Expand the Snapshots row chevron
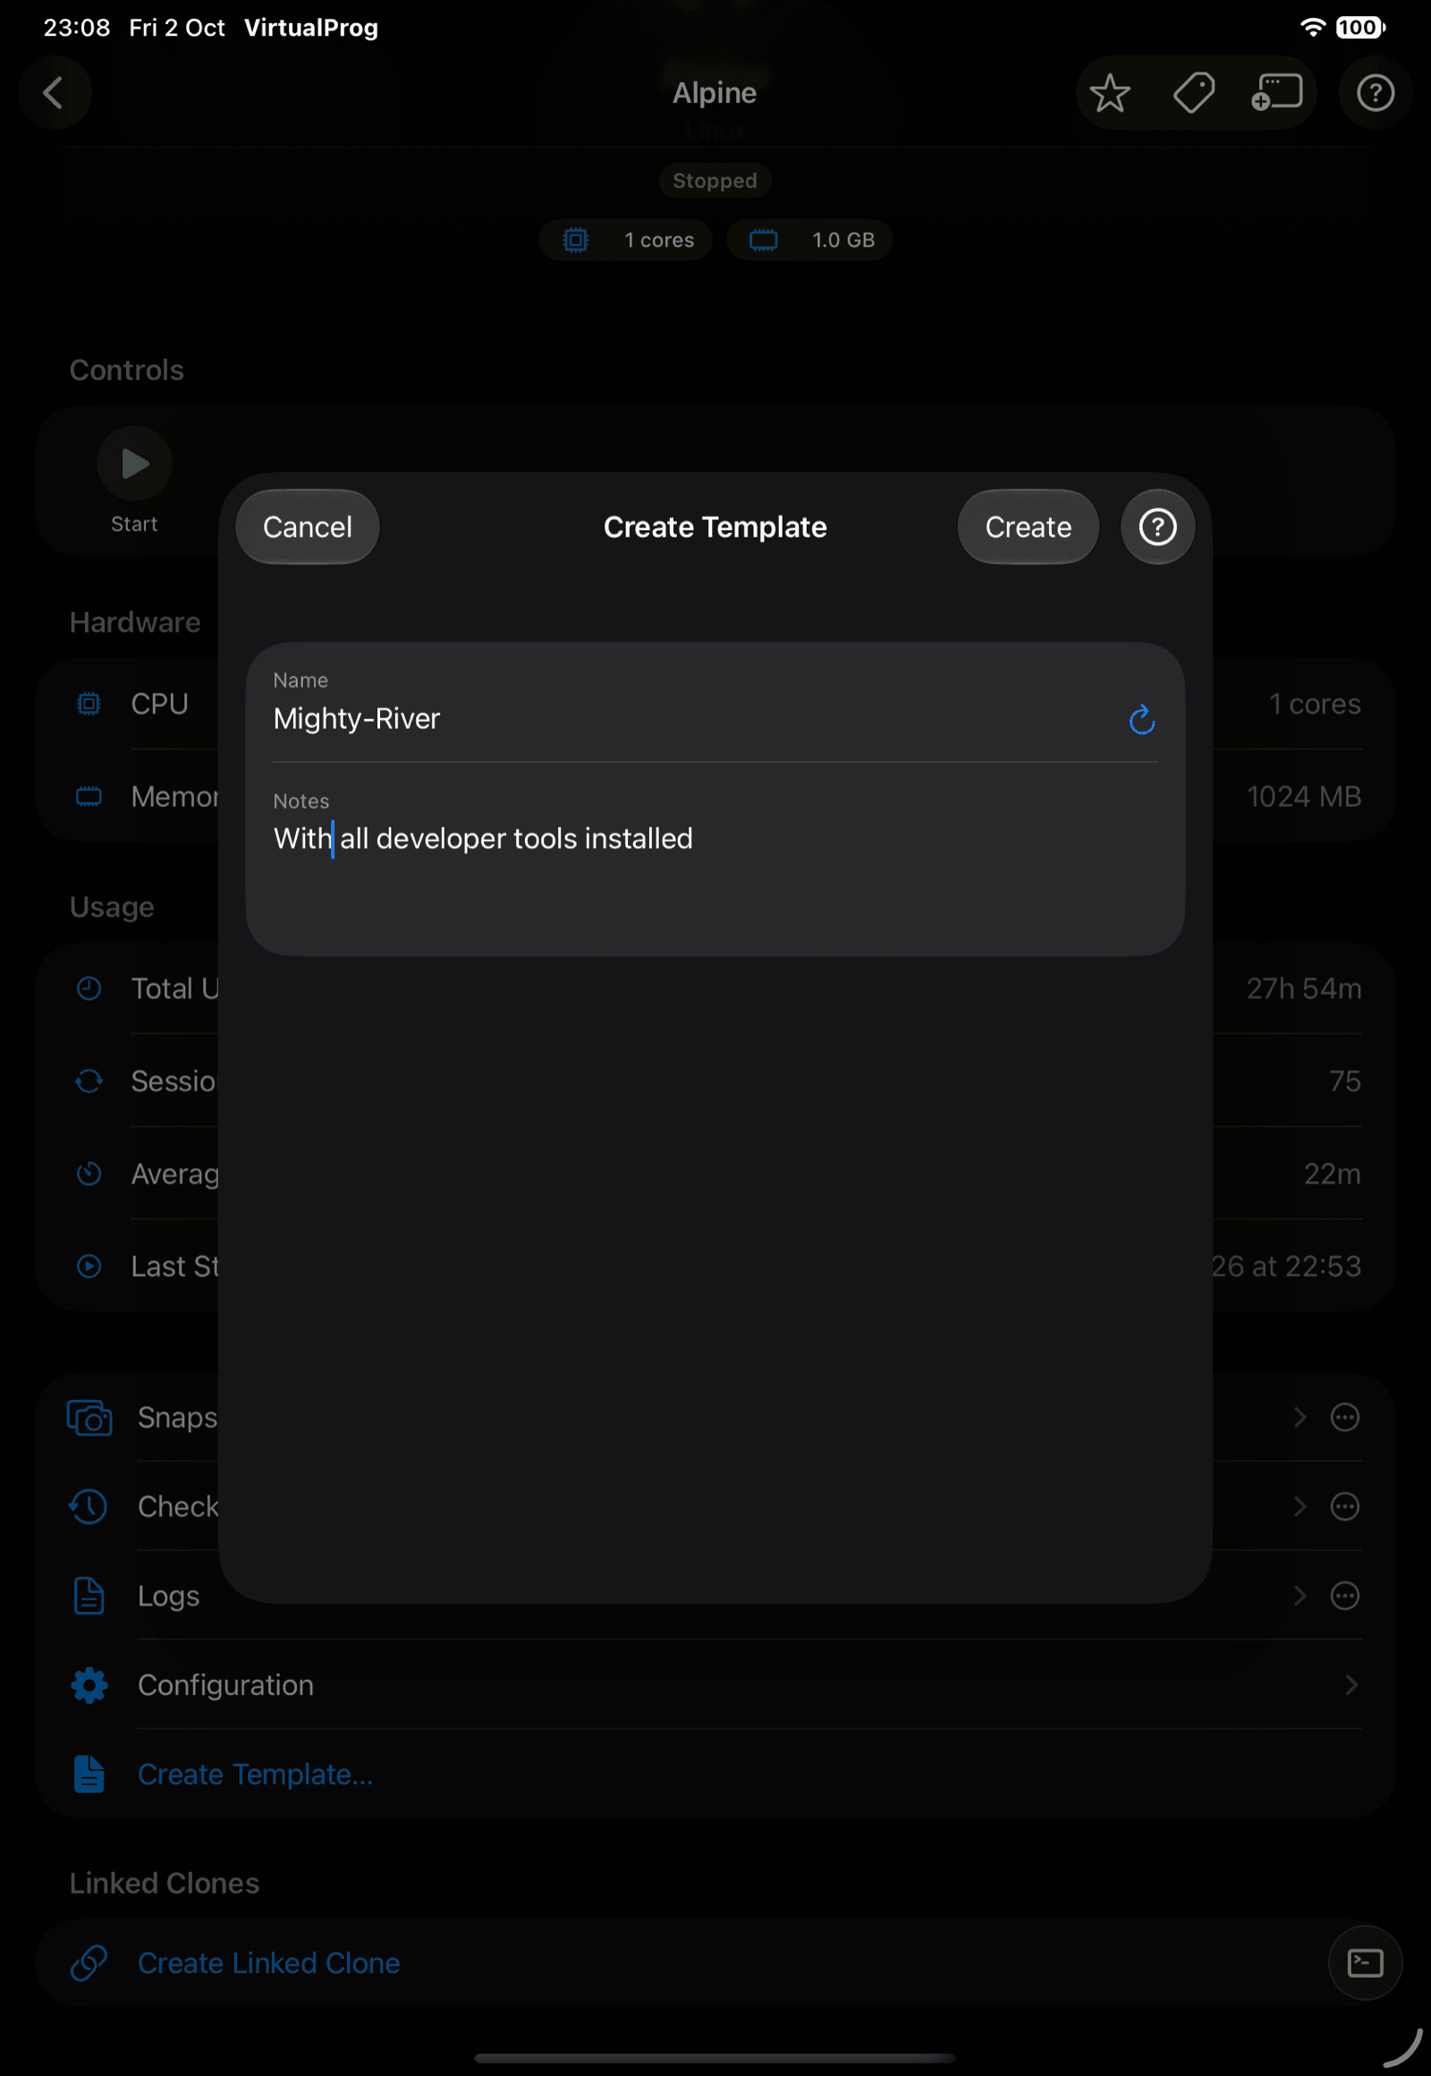The height and width of the screenshot is (2076, 1431). (1300, 1417)
